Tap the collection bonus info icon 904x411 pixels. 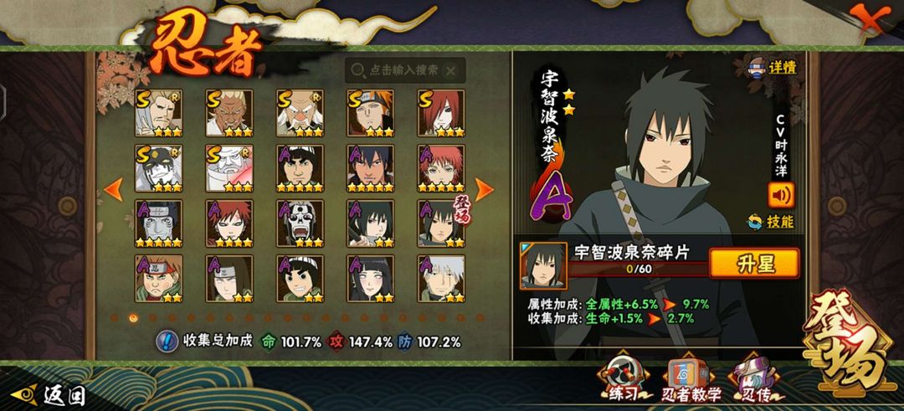(167, 342)
